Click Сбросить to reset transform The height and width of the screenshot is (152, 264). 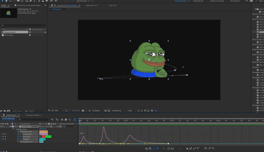tap(43, 129)
